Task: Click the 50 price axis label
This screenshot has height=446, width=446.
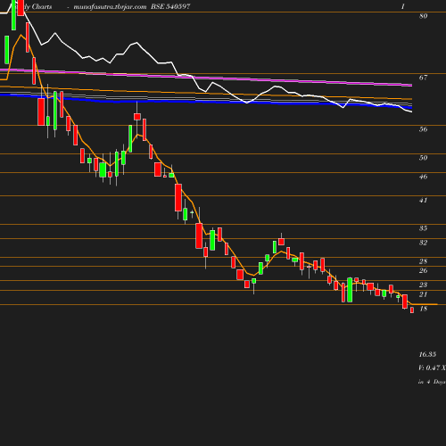Action: [x=423, y=158]
